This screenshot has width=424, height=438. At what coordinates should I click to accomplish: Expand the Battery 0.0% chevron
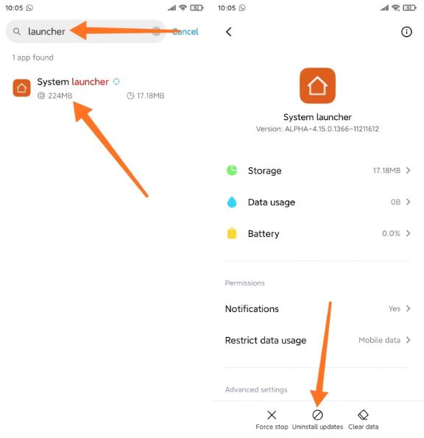click(x=408, y=233)
